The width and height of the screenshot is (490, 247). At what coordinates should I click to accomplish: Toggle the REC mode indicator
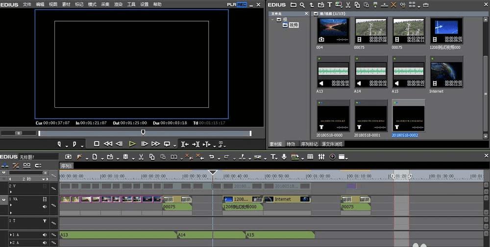pyautogui.click(x=242, y=4)
